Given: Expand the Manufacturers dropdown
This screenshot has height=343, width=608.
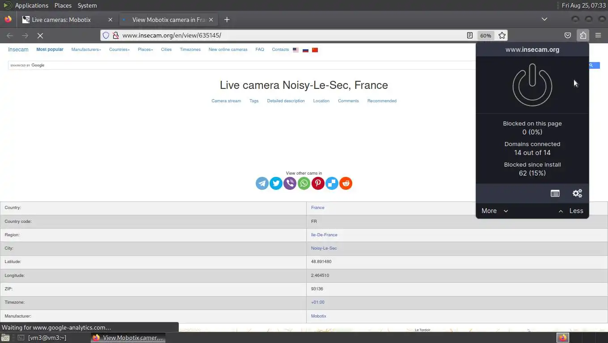Looking at the screenshot, I should click(86, 50).
